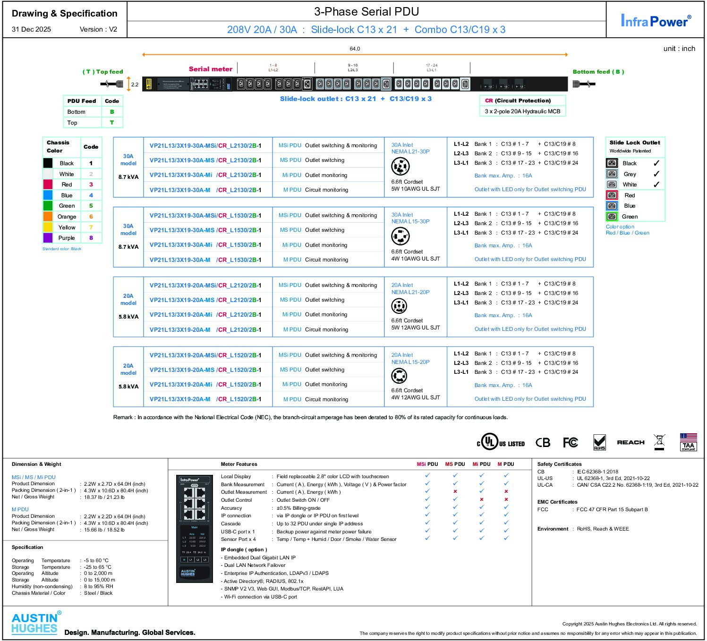This screenshot has width=707, height=641.
Task: Click the TAA Compliant flag icon
Action: click(x=688, y=442)
